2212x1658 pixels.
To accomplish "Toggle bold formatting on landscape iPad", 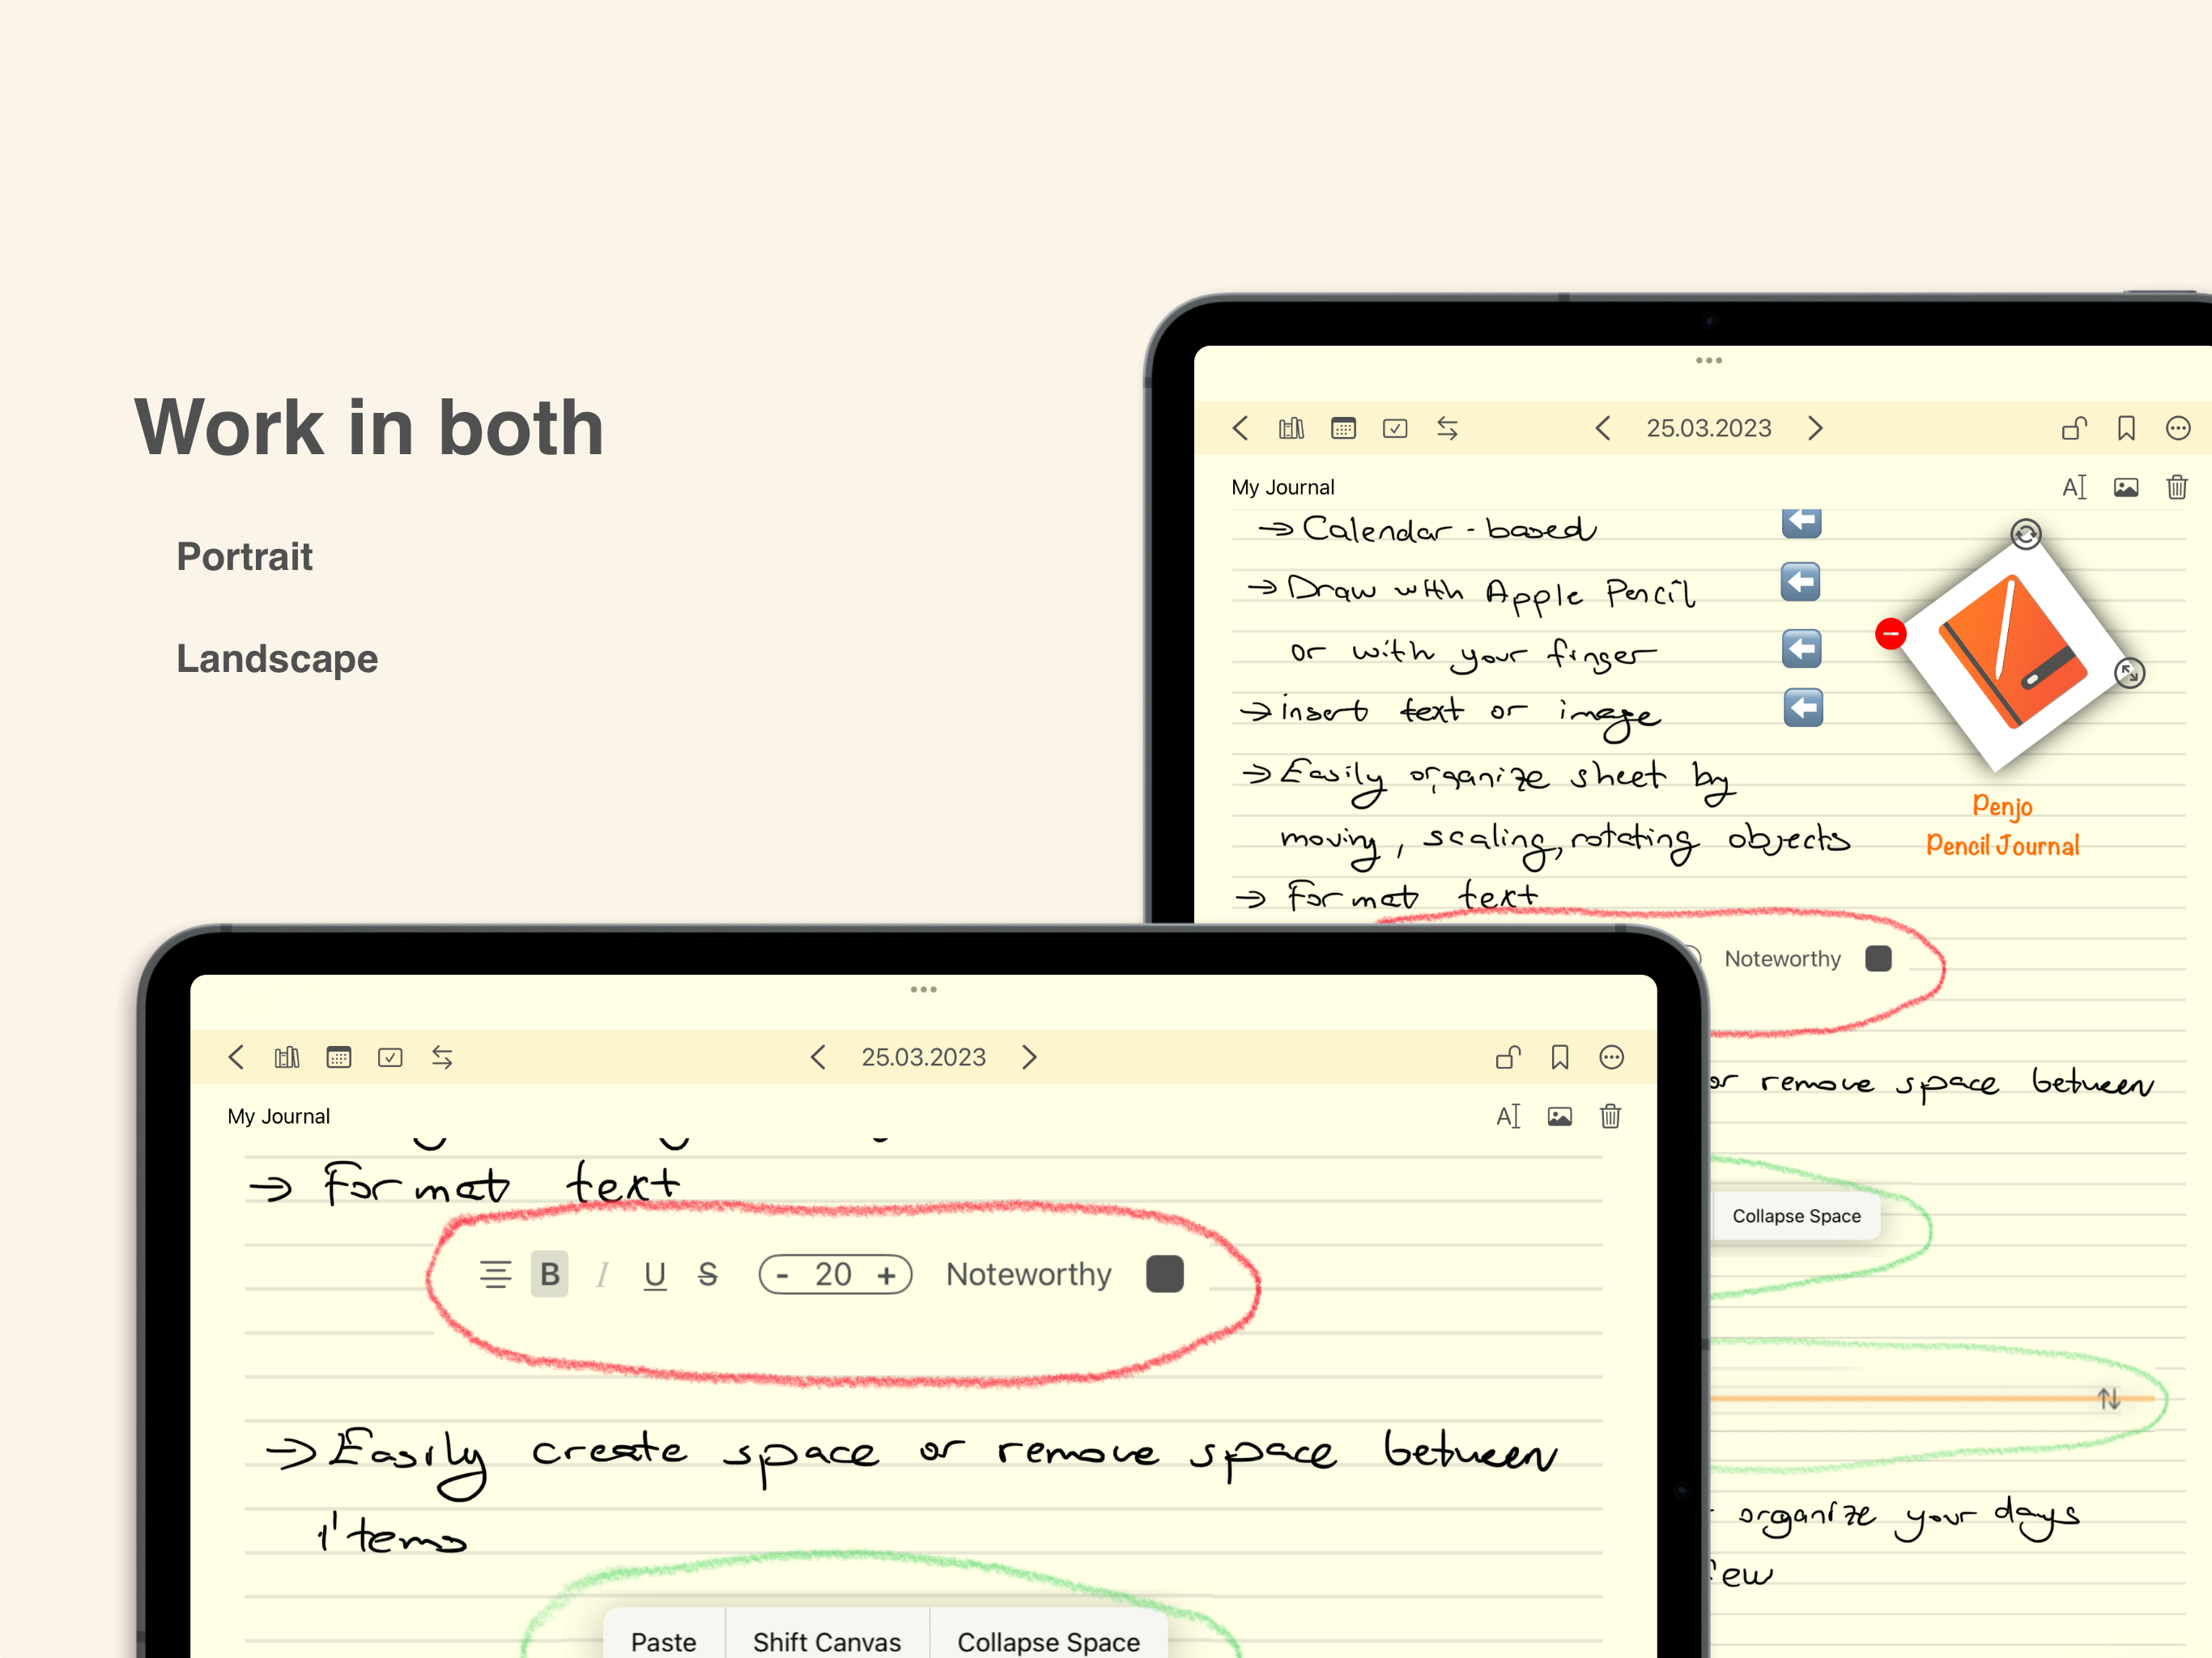I will point(550,1274).
